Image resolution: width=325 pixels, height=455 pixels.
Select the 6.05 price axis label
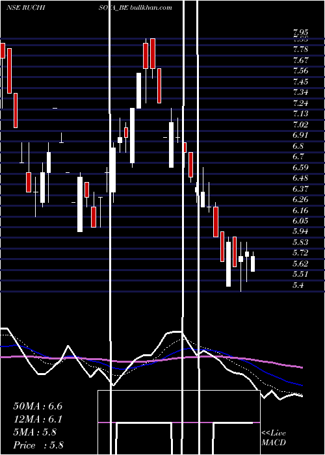click(300, 221)
